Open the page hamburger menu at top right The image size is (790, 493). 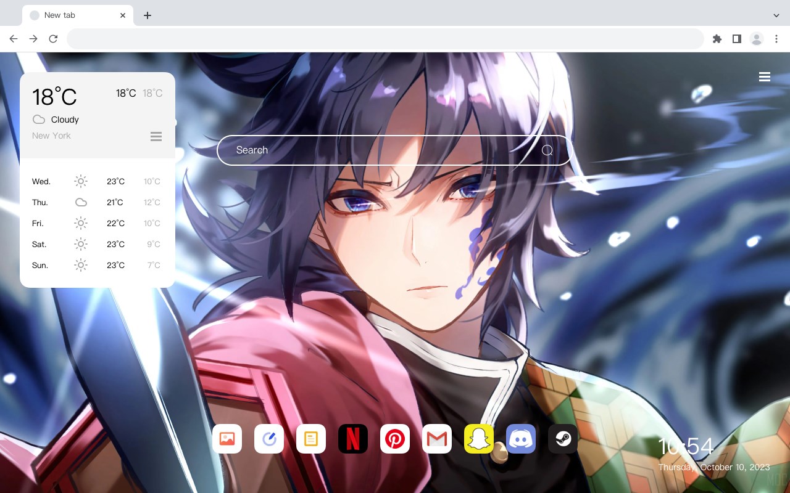(765, 77)
